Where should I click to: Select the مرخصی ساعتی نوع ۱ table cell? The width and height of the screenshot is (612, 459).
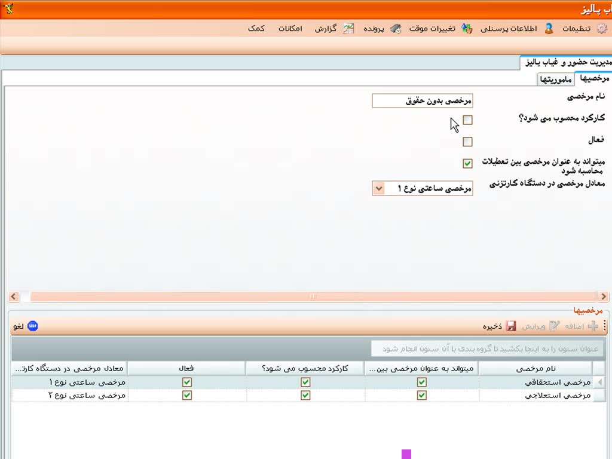(x=69, y=382)
